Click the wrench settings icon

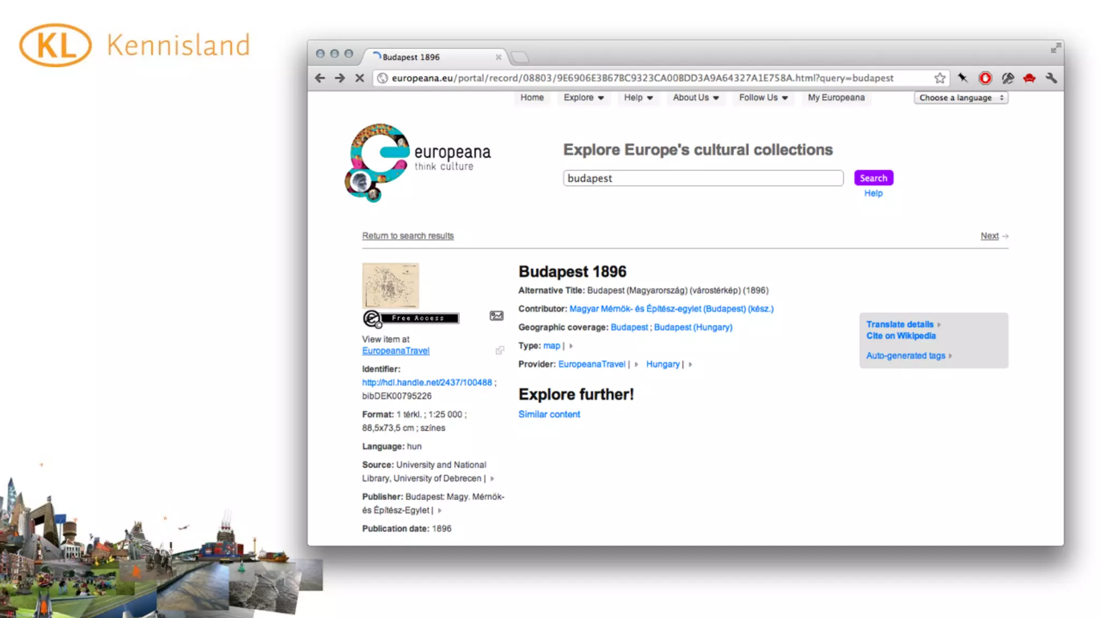pos(1051,78)
